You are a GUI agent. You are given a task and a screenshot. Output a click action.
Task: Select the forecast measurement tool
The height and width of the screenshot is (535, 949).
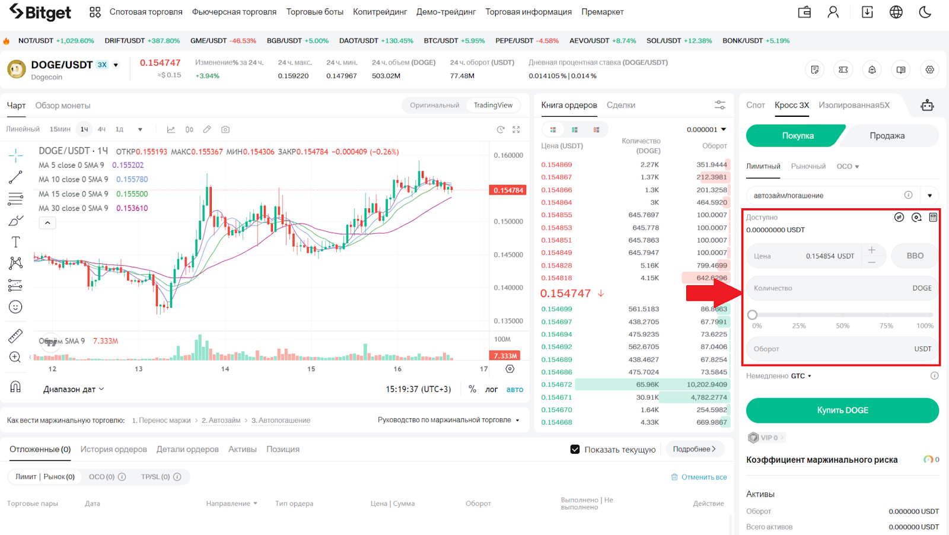[16, 285]
